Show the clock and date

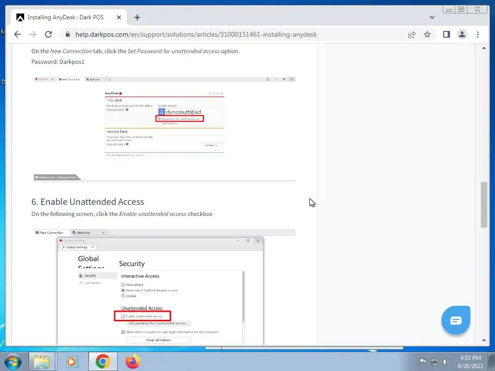[x=470, y=362]
